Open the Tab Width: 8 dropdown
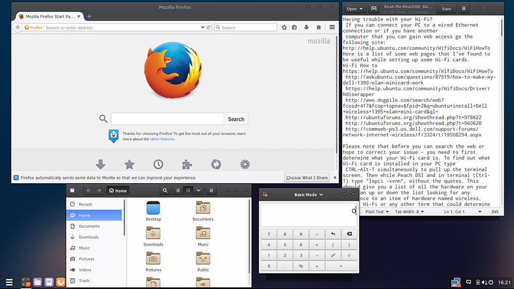 click(x=410, y=212)
